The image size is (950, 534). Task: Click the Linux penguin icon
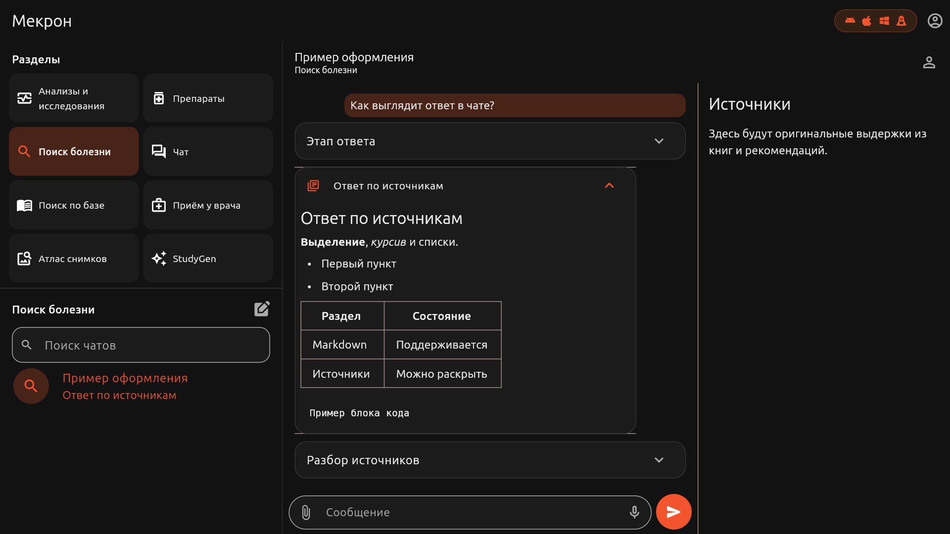tap(902, 21)
